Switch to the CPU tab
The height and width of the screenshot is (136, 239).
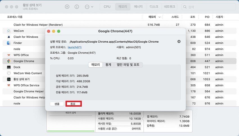click(x=107, y=7)
